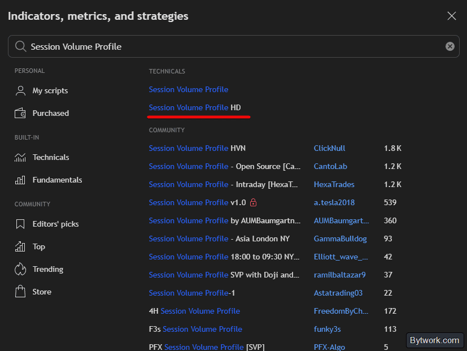Open the Top scripts icon

20,246
